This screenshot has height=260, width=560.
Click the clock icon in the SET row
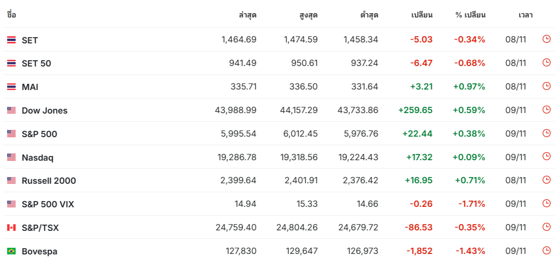point(546,39)
